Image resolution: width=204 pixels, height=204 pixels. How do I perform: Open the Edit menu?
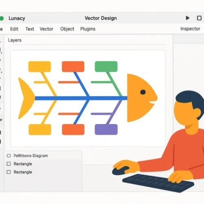pyautogui.click(x=14, y=29)
